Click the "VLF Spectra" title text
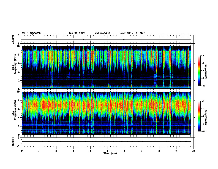Viewport: 218px width, 169px height. (x=31, y=33)
